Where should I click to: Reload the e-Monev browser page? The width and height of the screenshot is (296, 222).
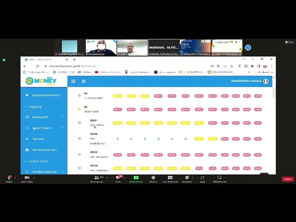(x=38, y=66)
